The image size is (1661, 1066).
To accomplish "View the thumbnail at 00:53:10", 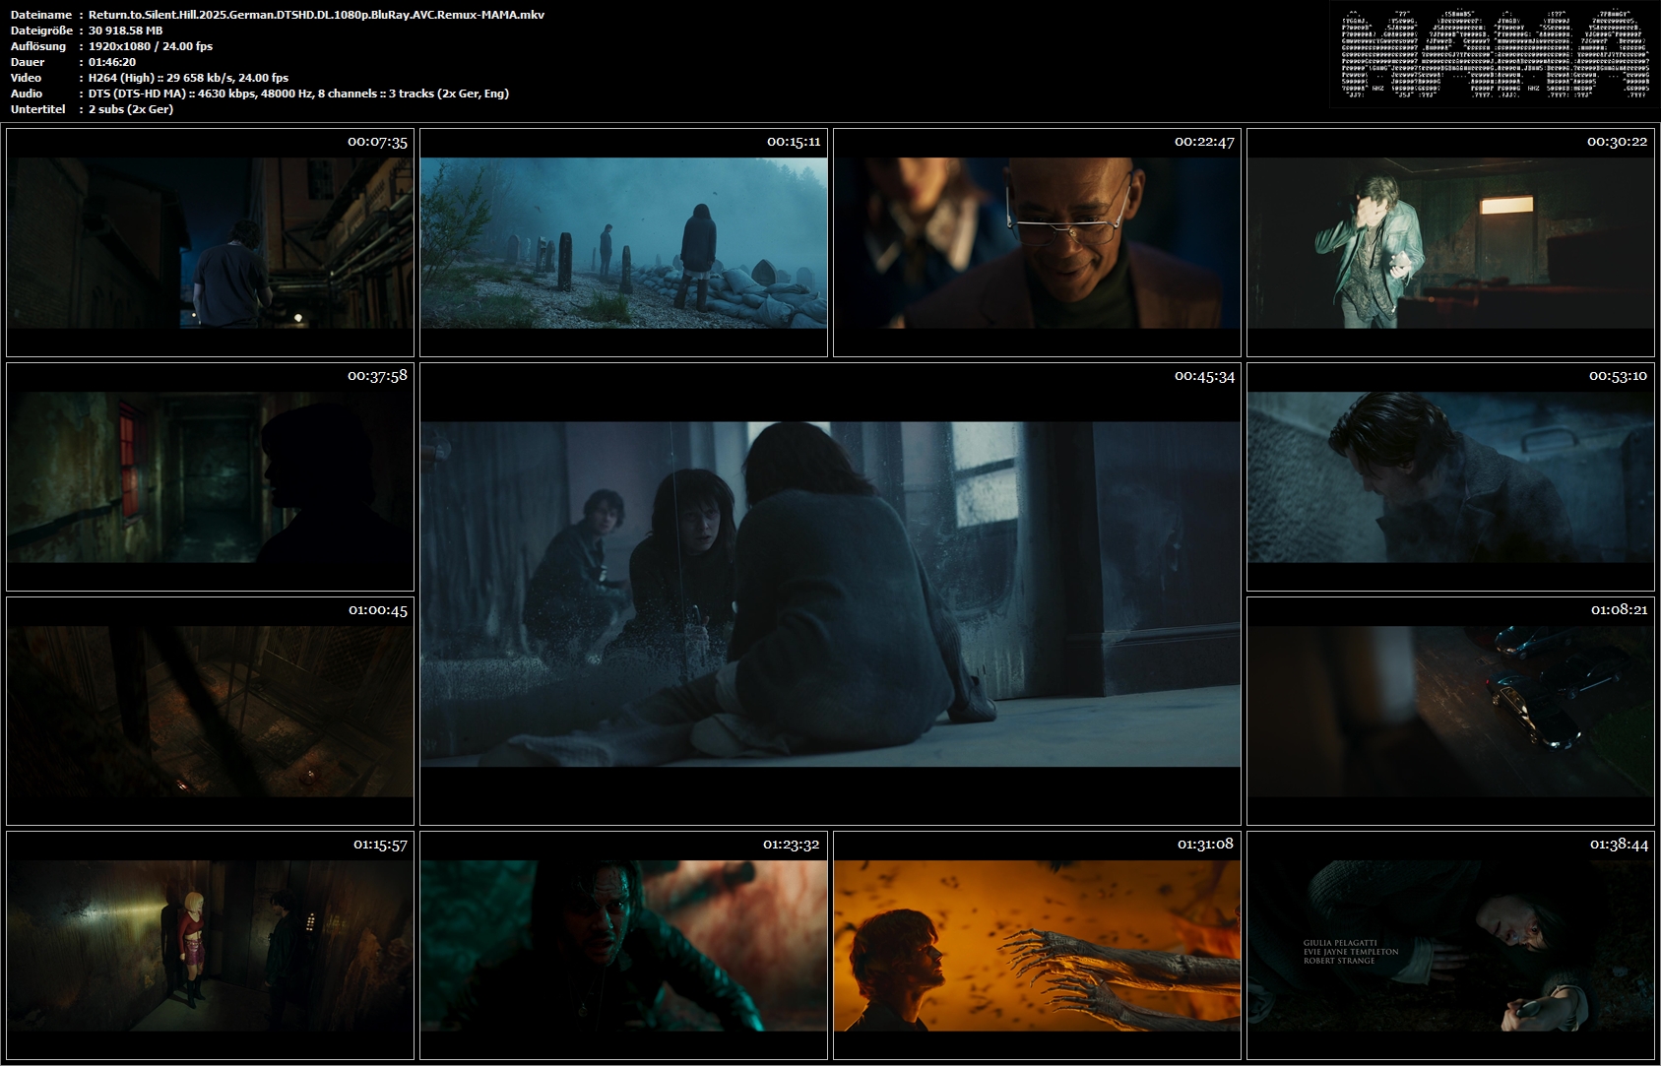I will click(x=1450, y=476).
